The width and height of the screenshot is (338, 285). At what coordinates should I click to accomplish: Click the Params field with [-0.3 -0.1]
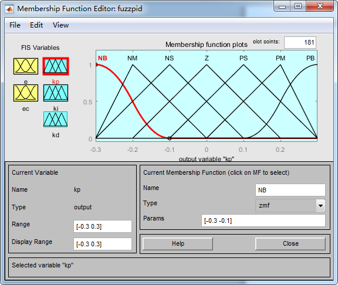point(263,220)
